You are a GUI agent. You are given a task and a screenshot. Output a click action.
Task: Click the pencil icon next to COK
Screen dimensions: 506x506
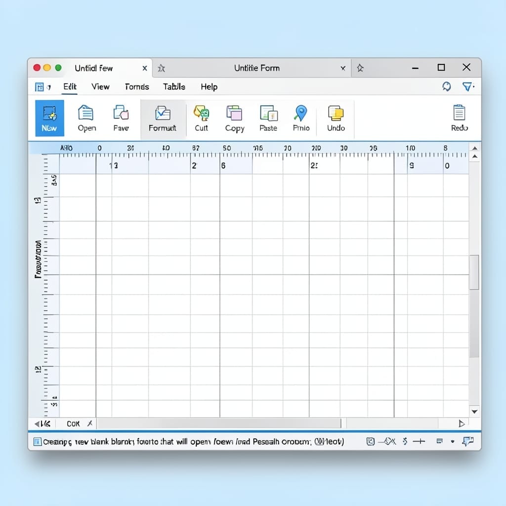(90, 423)
